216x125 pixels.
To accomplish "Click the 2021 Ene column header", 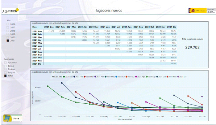I will coord(49,27).
